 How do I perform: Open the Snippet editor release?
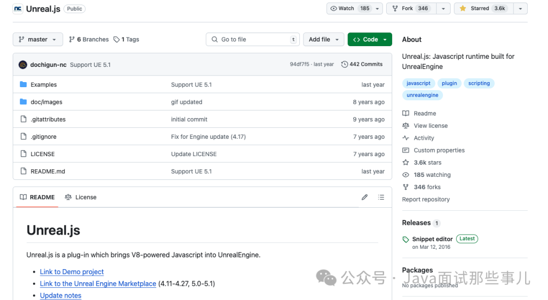[432, 239]
